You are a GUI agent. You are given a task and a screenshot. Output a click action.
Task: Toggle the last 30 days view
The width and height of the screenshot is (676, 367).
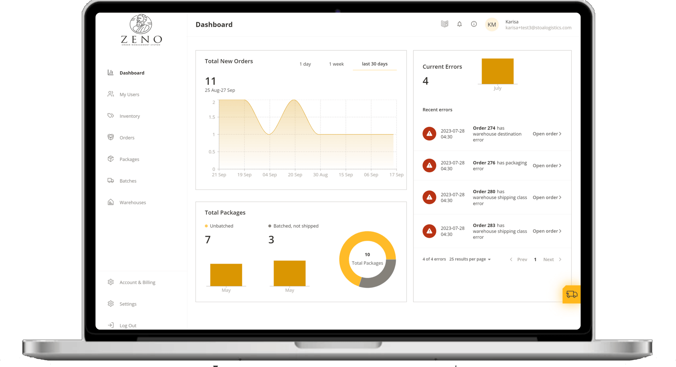click(x=375, y=64)
